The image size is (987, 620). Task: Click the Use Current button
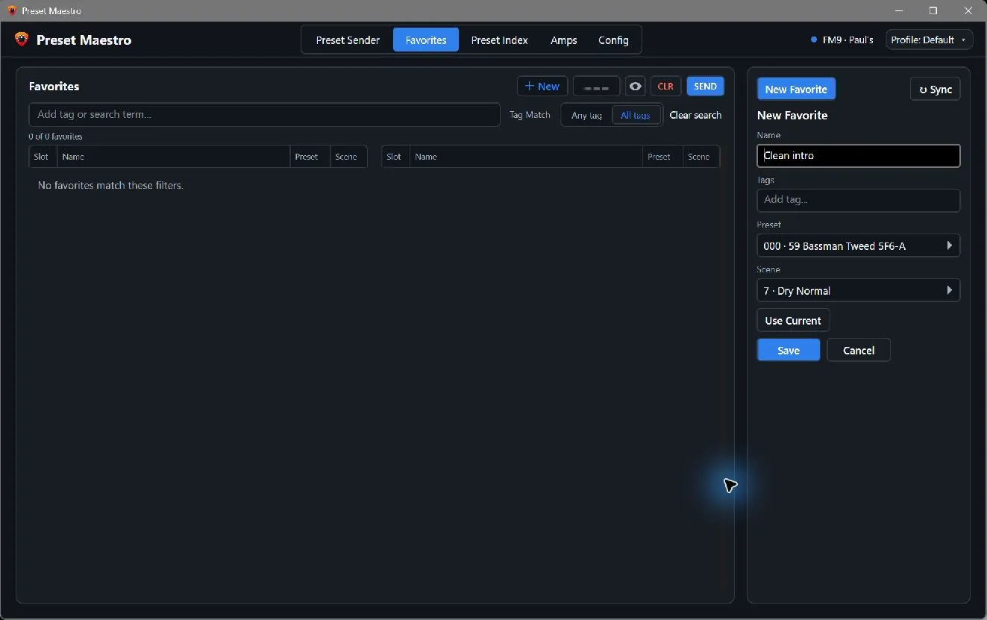(793, 320)
